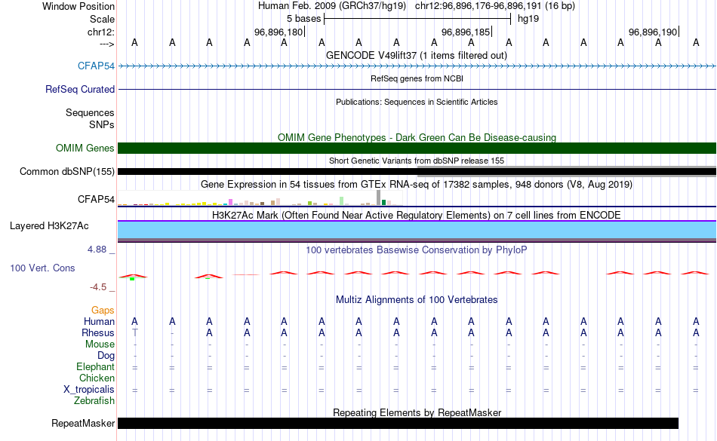Open the RefSeq Curated track label

click(x=79, y=89)
